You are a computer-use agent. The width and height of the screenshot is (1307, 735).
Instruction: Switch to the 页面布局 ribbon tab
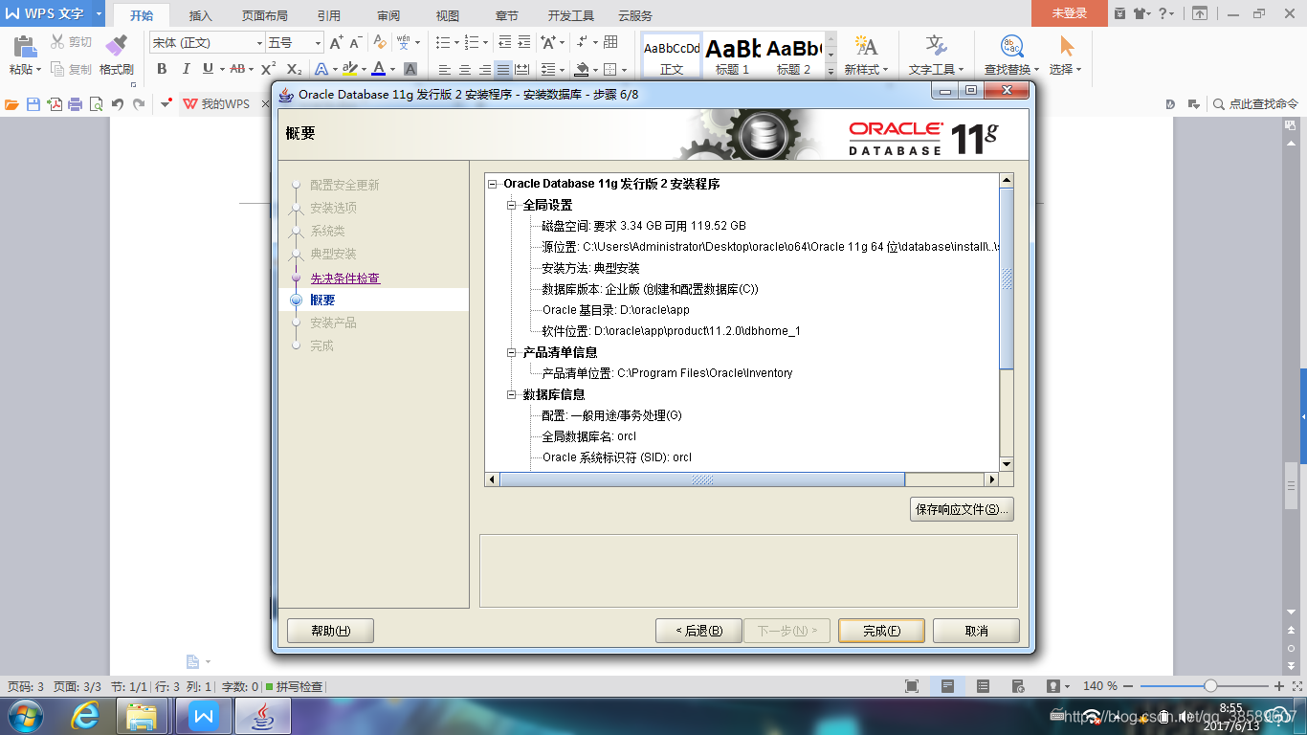(x=265, y=15)
